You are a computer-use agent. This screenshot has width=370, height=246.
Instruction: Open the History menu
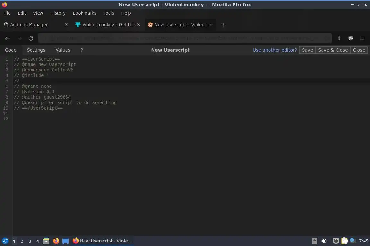[x=58, y=13]
